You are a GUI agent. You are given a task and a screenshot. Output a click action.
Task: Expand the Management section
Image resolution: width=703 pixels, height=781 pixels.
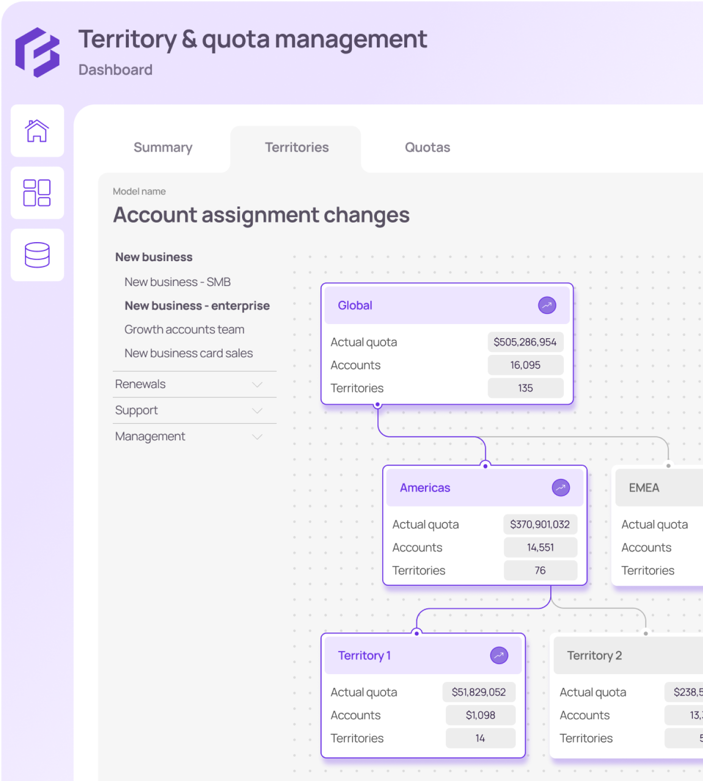tap(257, 436)
